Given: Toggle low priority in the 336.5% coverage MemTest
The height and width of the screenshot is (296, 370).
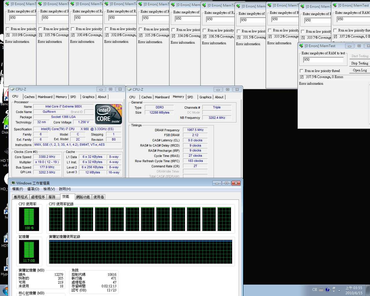Looking at the screenshot, I should click(204, 30).
